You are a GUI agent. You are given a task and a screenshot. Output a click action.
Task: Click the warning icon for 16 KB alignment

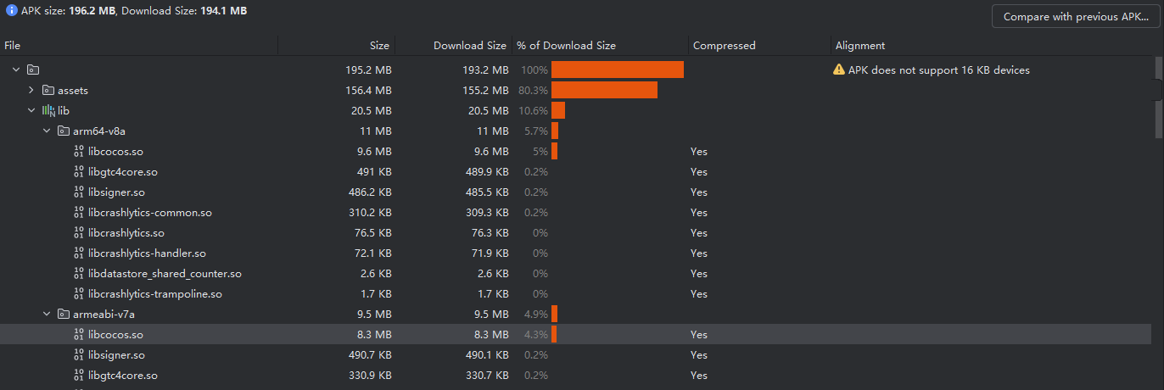pos(839,70)
